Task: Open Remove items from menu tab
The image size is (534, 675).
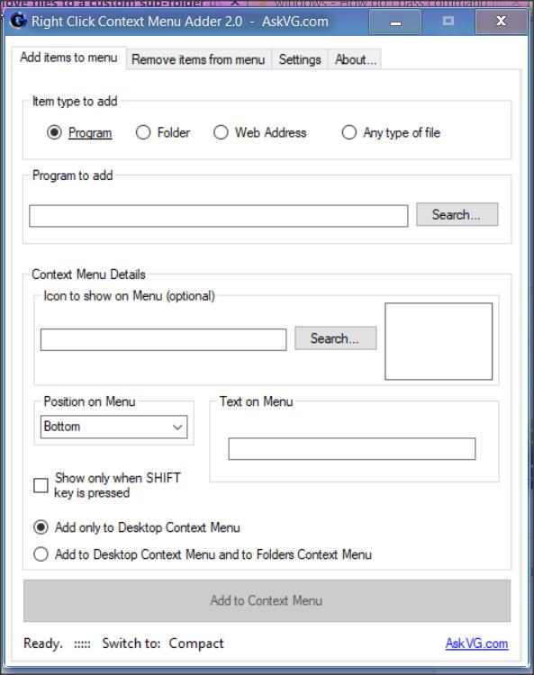Action: tap(198, 59)
